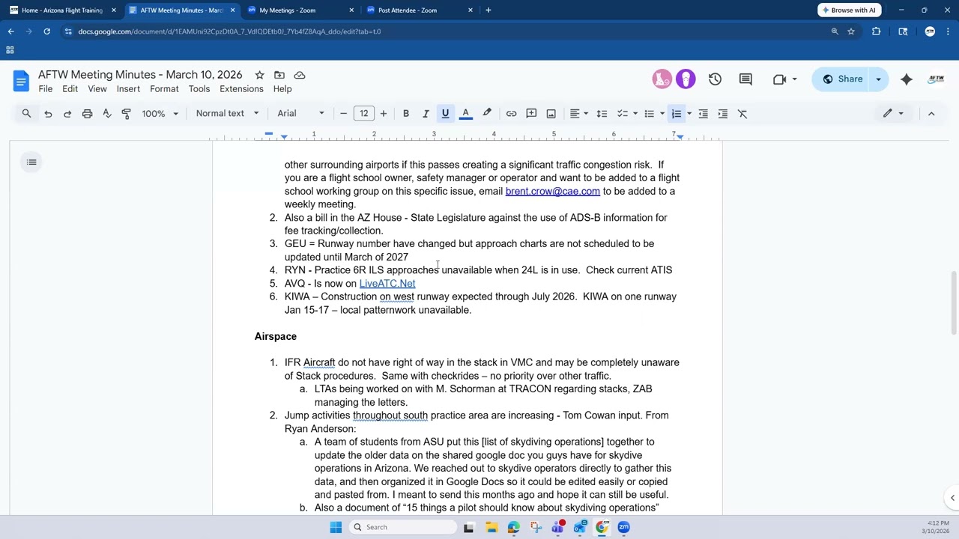959x539 pixels.
Task: View the cloud save status
Action: pyautogui.click(x=300, y=75)
